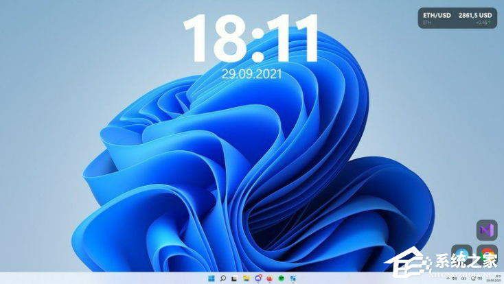
Task: Open the ETH/USD price widget
Action: (457, 18)
